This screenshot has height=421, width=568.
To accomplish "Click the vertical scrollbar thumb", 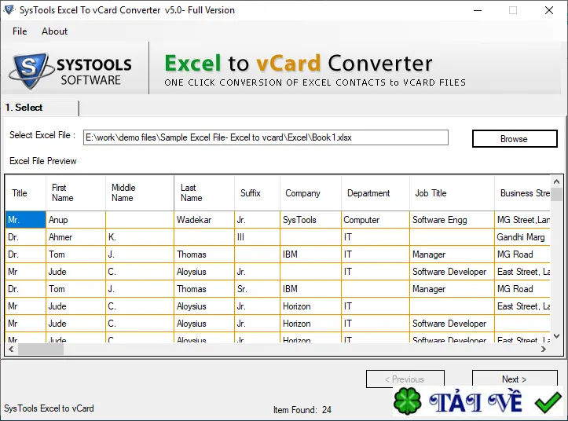I will pyautogui.click(x=556, y=194).
